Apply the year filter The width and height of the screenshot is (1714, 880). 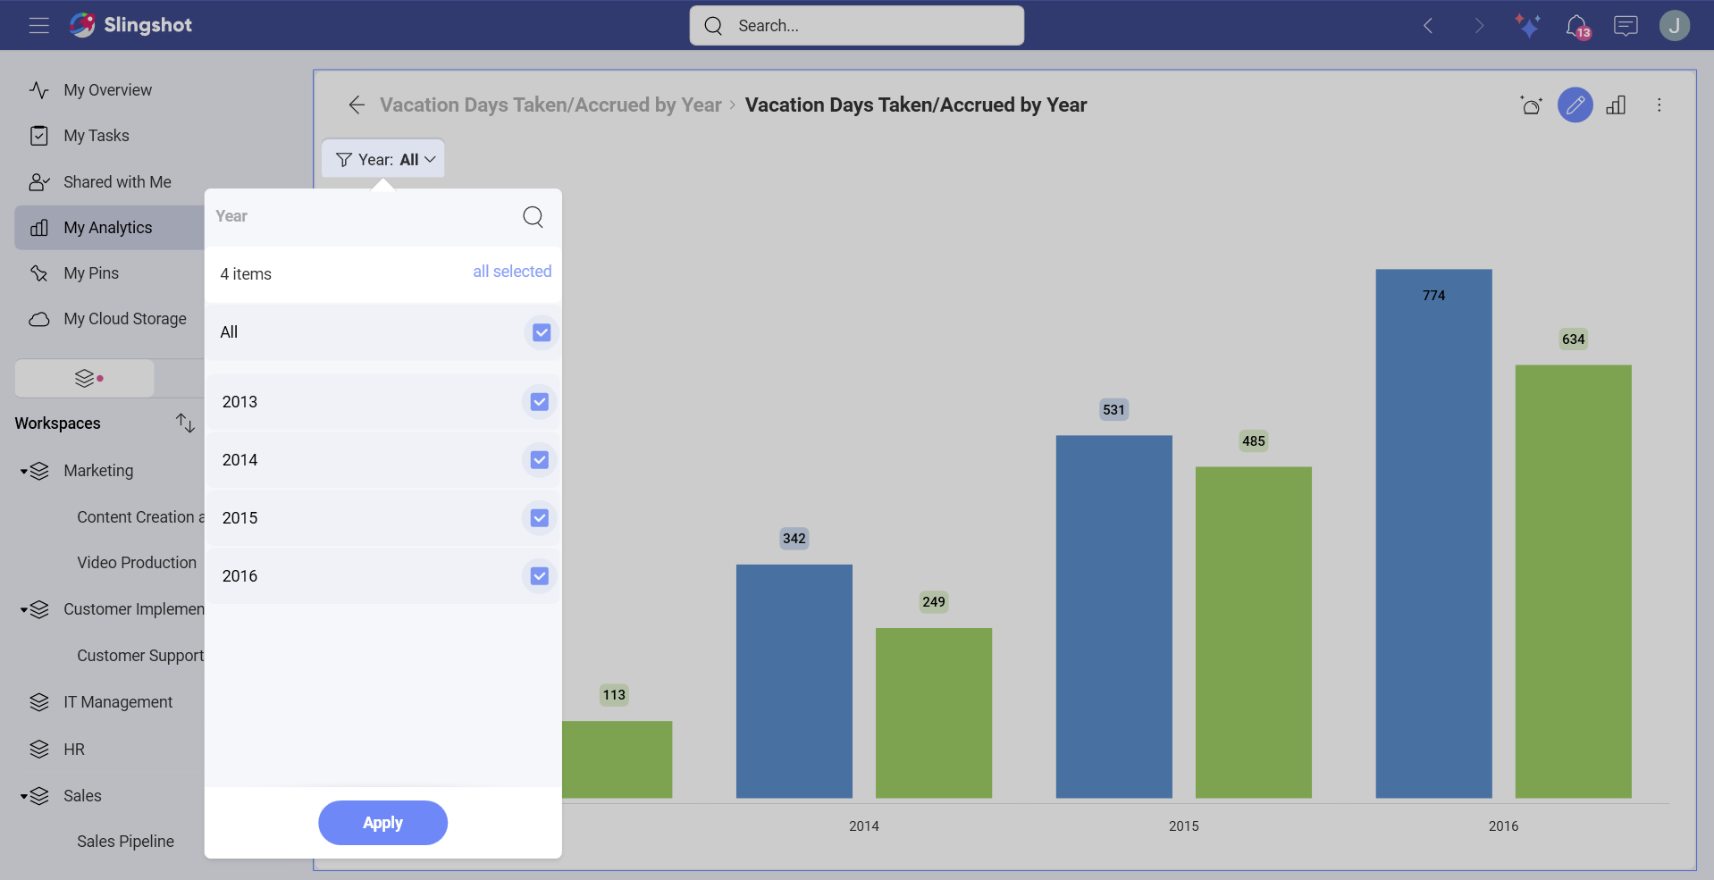click(382, 823)
